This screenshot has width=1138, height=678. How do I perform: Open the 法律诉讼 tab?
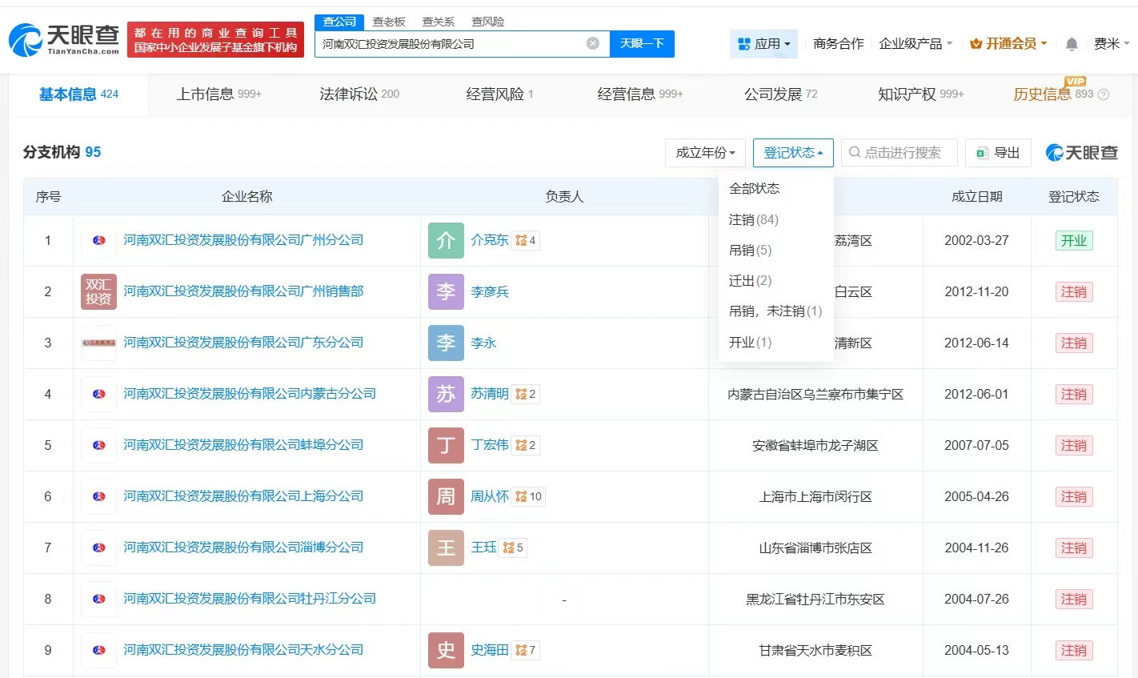(359, 94)
